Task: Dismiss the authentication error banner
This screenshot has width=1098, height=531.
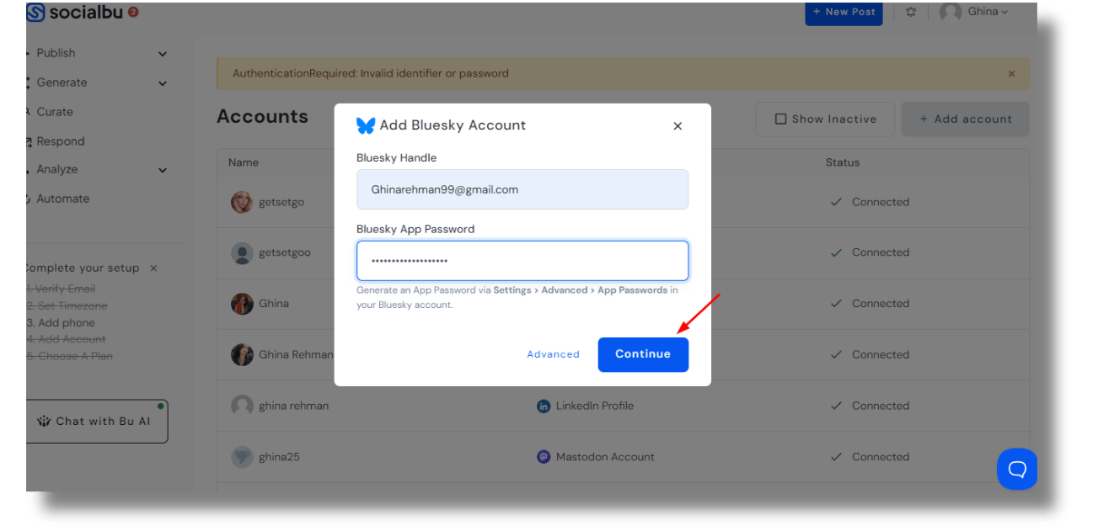Action: [1011, 74]
